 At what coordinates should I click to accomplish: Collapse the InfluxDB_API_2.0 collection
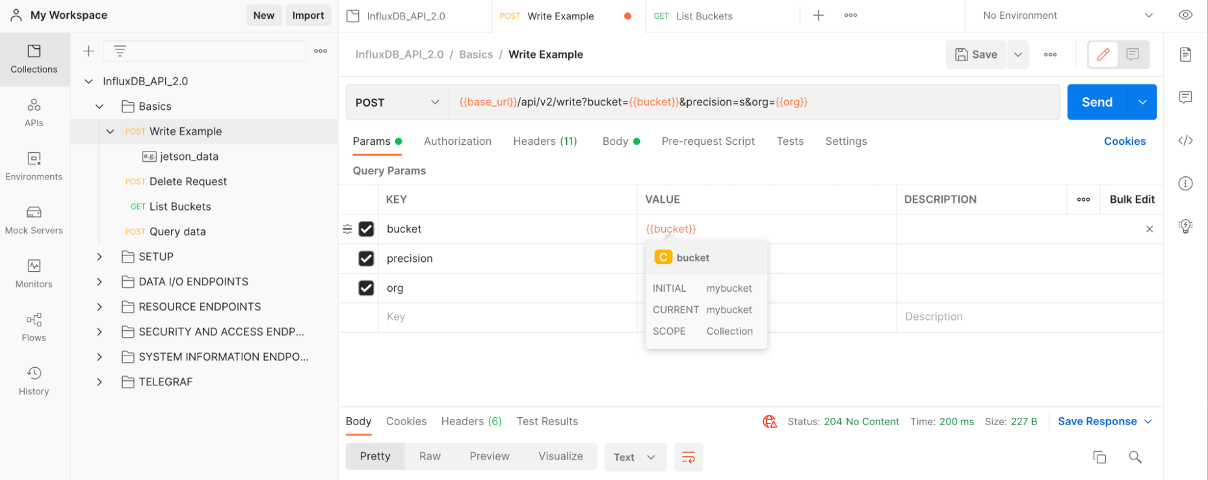(x=88, y=81)
